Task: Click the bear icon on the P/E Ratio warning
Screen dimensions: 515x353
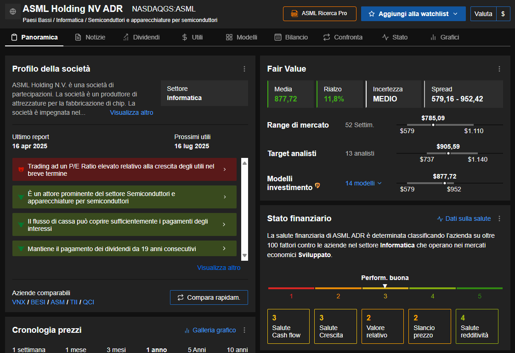Action: click(x=21, y=169)
